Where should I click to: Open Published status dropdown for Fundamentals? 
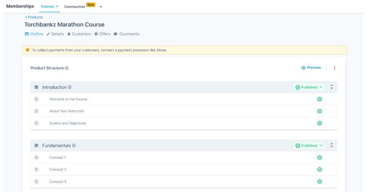(x=309, y=145)
